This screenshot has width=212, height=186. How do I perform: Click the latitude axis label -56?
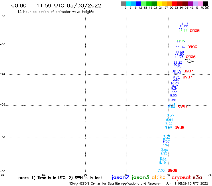[3, 104]
